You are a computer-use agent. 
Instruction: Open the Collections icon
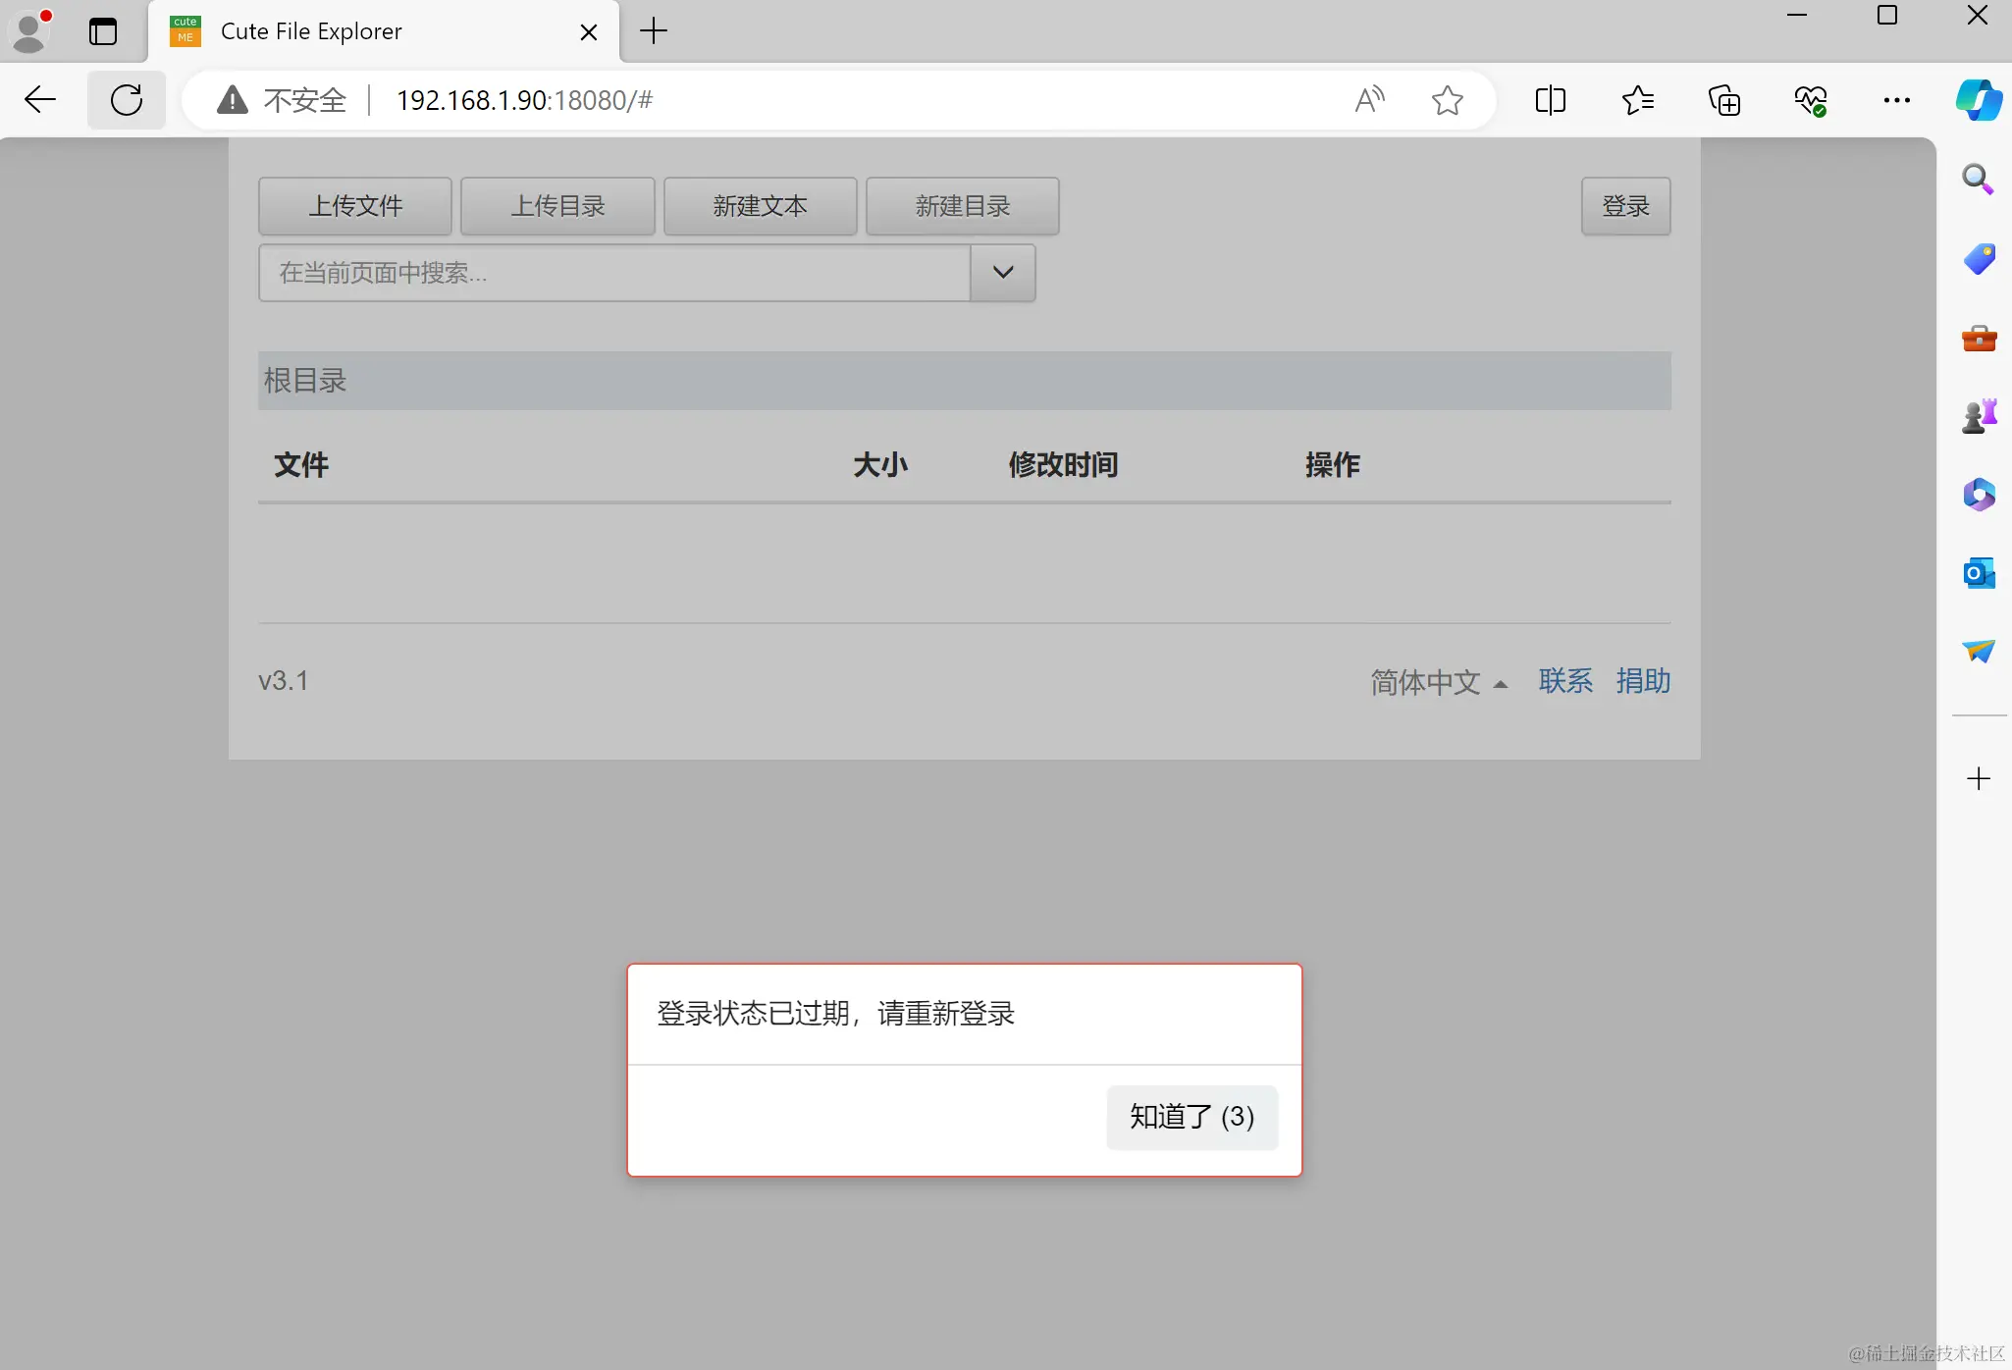1724,100
